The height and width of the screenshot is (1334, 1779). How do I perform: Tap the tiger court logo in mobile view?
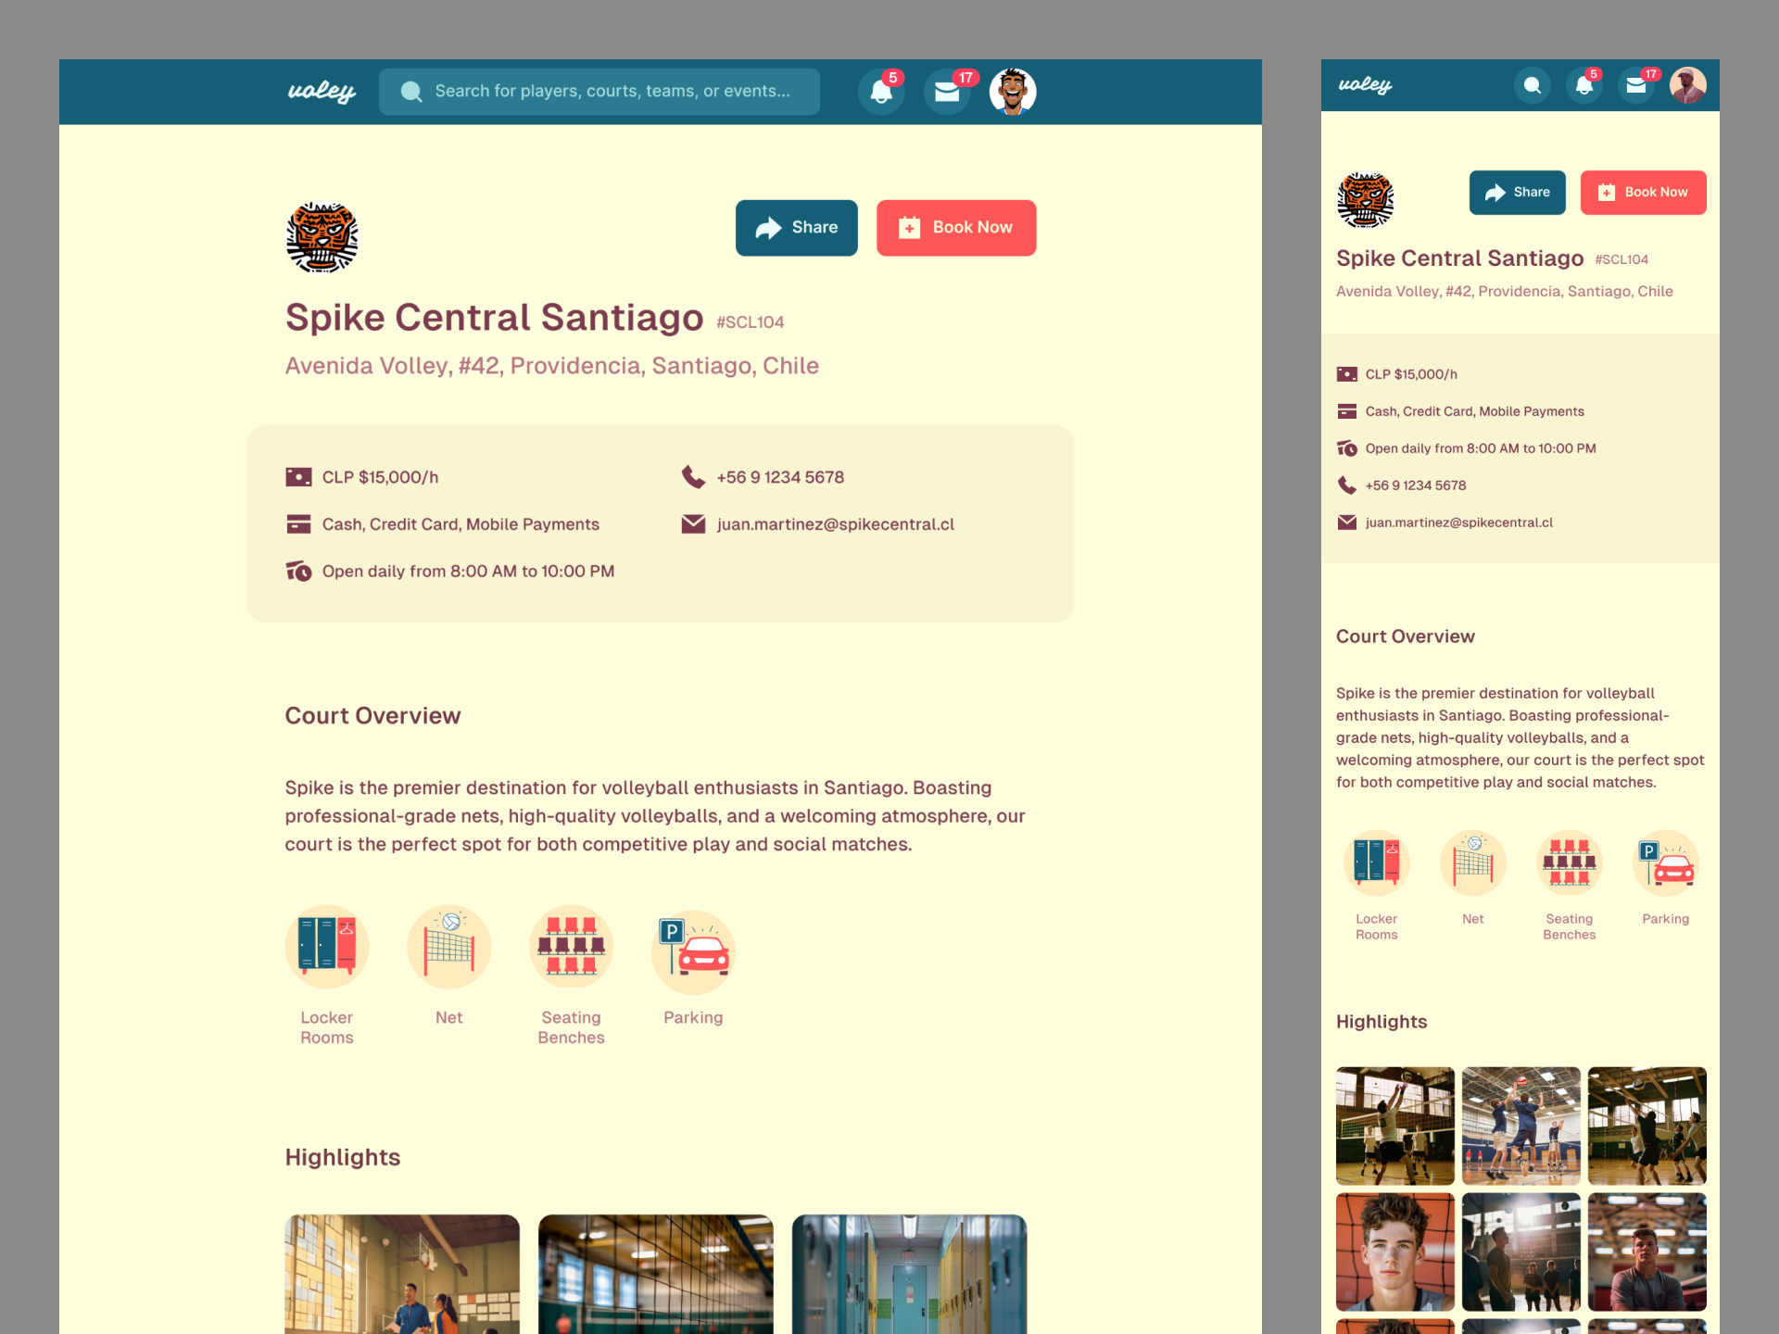click(1366, 199)
